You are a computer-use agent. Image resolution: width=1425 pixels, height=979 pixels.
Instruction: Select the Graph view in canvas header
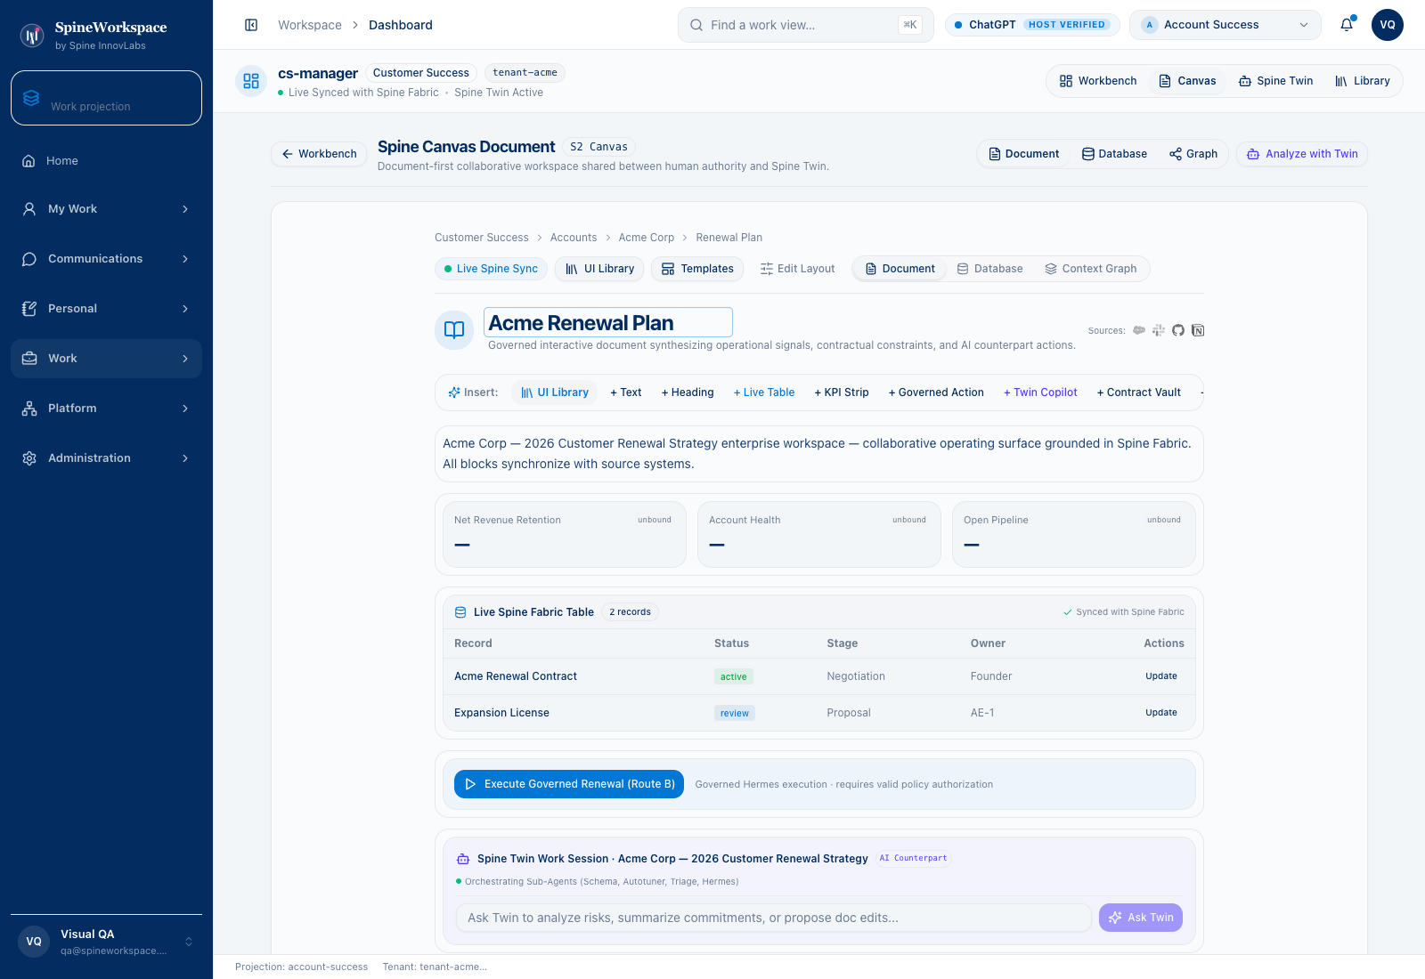(x=1193, y=154)
